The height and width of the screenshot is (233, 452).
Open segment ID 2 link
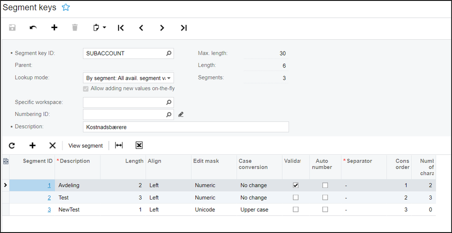click(49, 197)
